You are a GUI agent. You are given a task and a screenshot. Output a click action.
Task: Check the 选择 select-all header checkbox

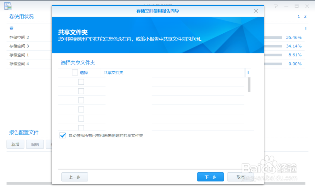(x=75, y=72)
